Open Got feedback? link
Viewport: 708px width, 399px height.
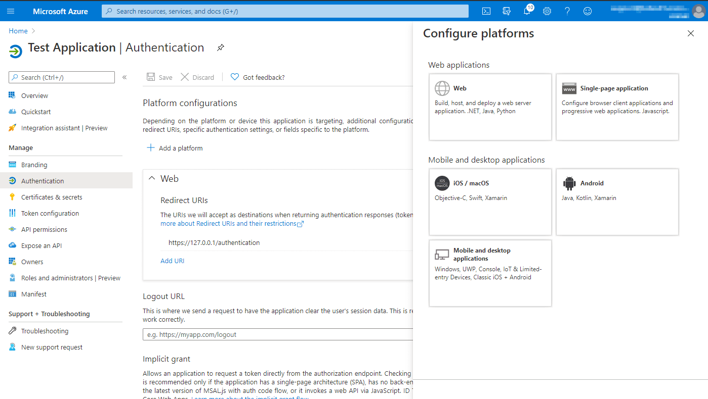(258, 77)
